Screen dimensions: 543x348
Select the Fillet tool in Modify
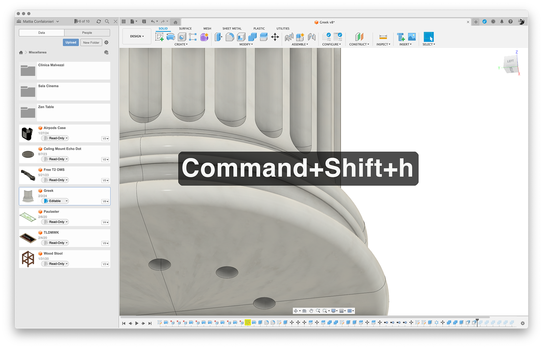(x=230, y=37)
